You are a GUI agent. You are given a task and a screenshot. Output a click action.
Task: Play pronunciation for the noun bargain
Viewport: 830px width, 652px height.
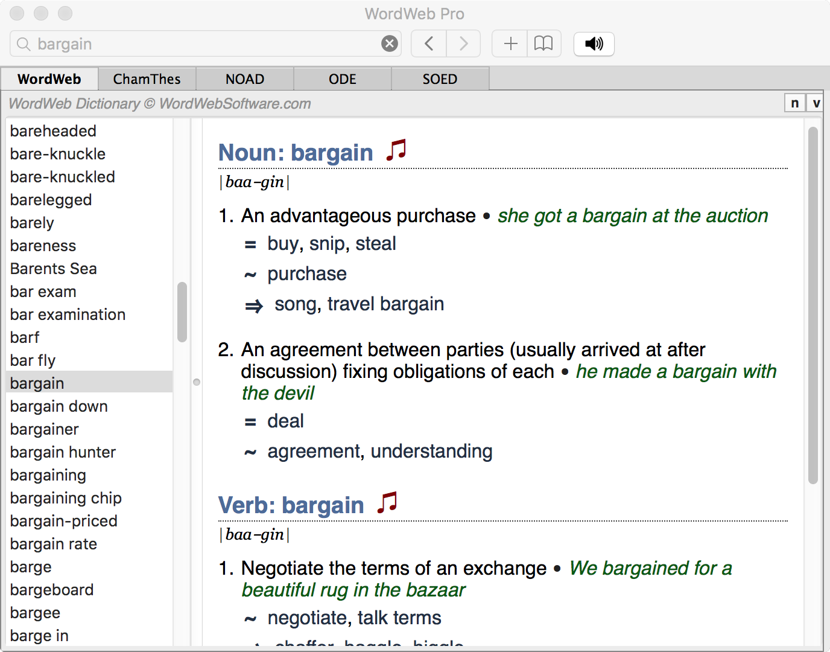pyautogui.click(x=396, y=151)
